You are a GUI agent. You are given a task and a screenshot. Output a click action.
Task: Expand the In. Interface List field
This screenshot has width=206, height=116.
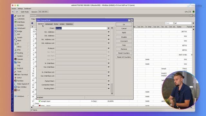(x=109, y=72)
